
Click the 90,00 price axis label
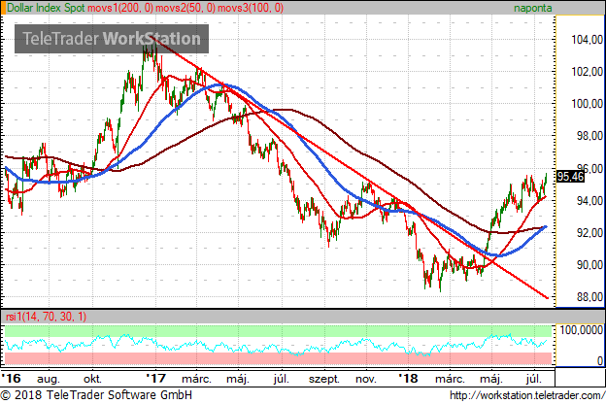pyautogui.click(x=589, y=265)
